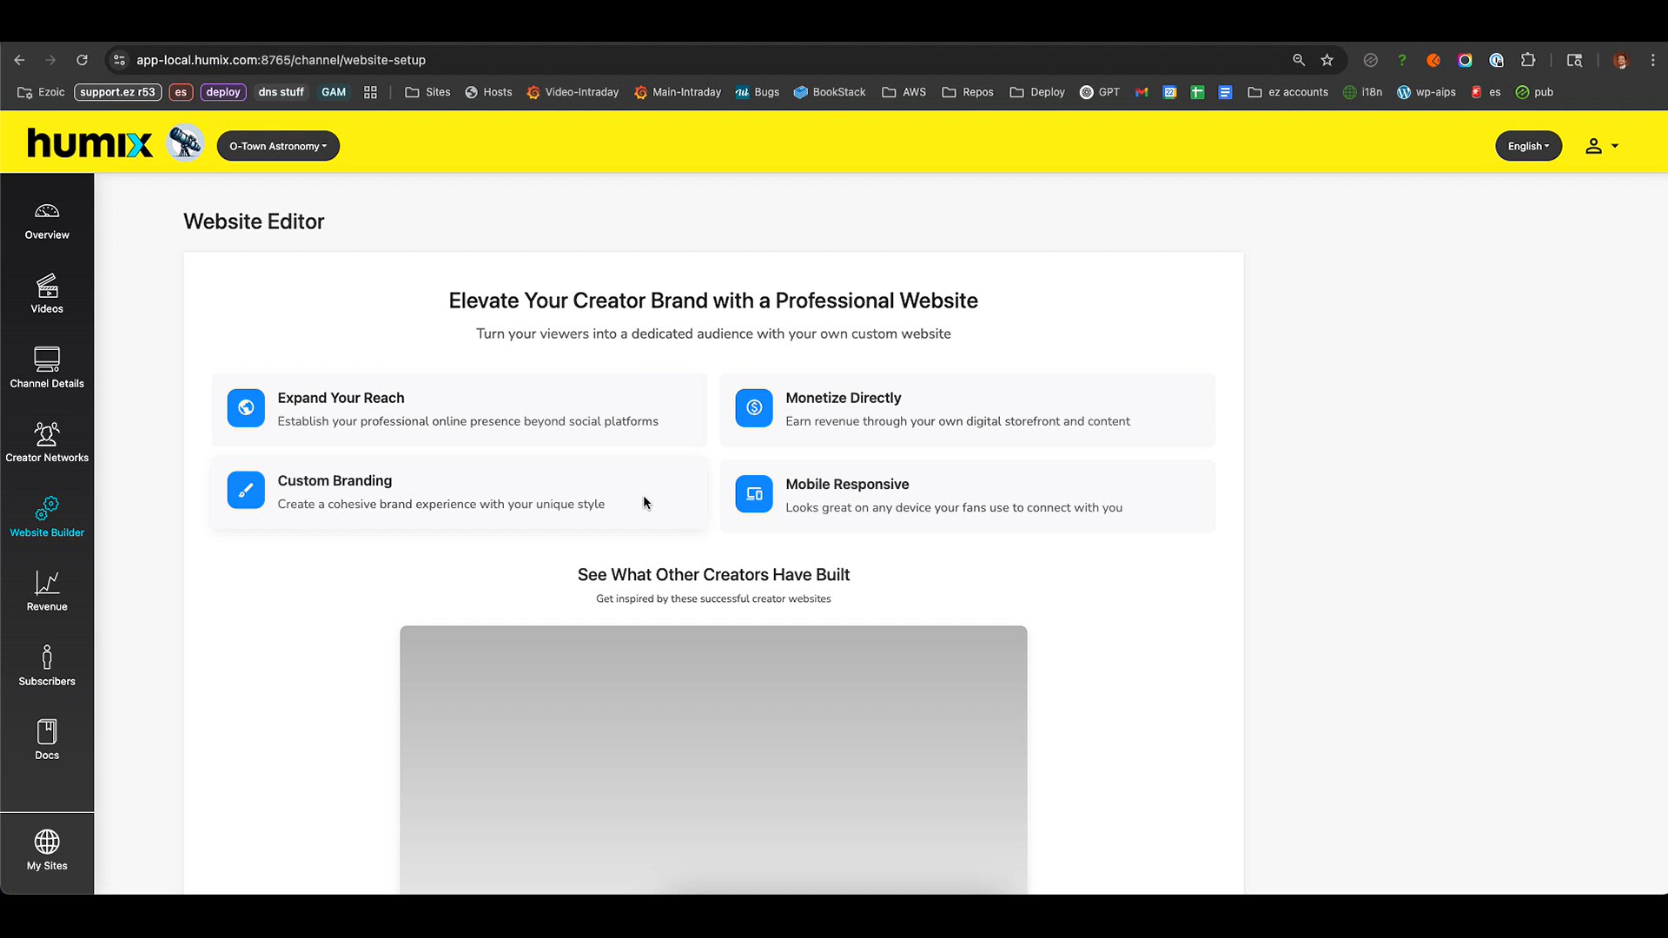Screen dimensions: 1668x938
Task: Open Creator Networks section
Action: click(47, 443)
